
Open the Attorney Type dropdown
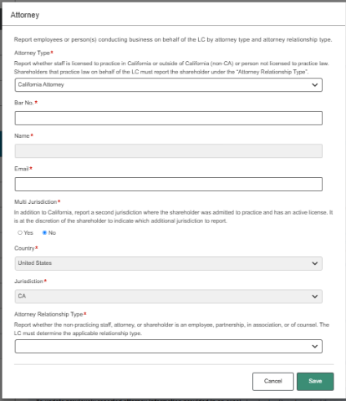[x=169, y=85]
